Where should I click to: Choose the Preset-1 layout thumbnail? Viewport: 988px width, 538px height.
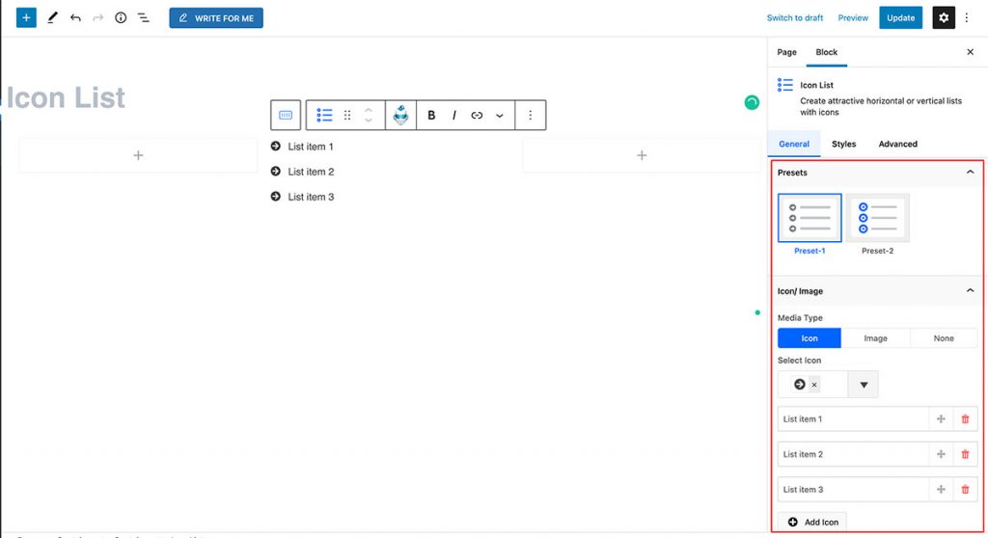coord(810,218)
